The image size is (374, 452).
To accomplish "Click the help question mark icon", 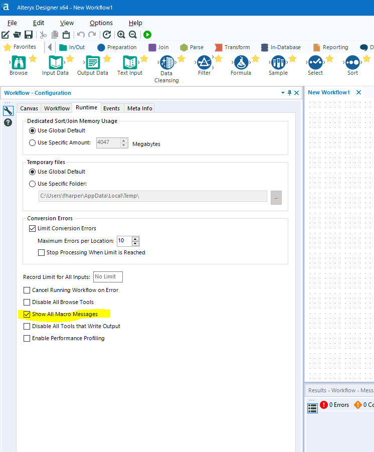I will (x=8, y=122).
